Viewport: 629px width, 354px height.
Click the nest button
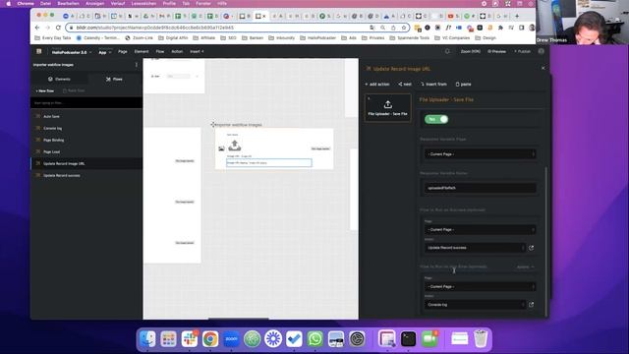point(405,85)
